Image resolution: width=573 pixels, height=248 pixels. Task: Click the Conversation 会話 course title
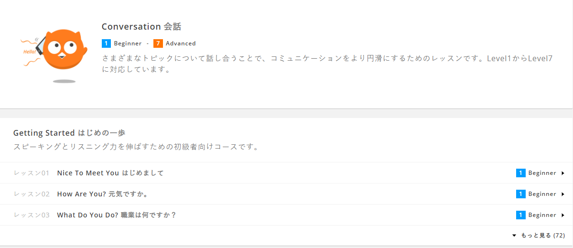[x=141, y=27]
